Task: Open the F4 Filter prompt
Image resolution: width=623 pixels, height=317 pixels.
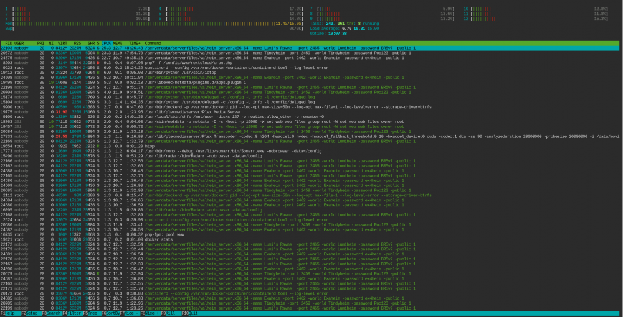Action: tap(72, 313)
